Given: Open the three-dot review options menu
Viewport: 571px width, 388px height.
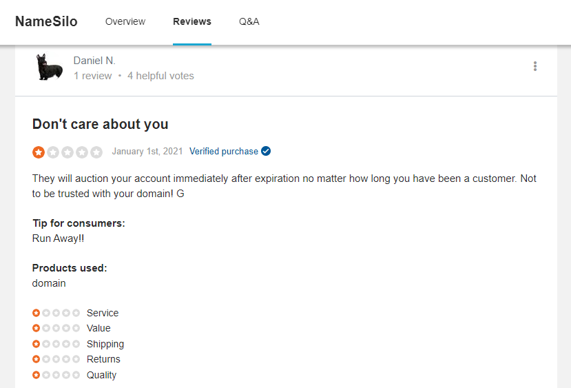Looking at the screenshot, I should 535,67.
